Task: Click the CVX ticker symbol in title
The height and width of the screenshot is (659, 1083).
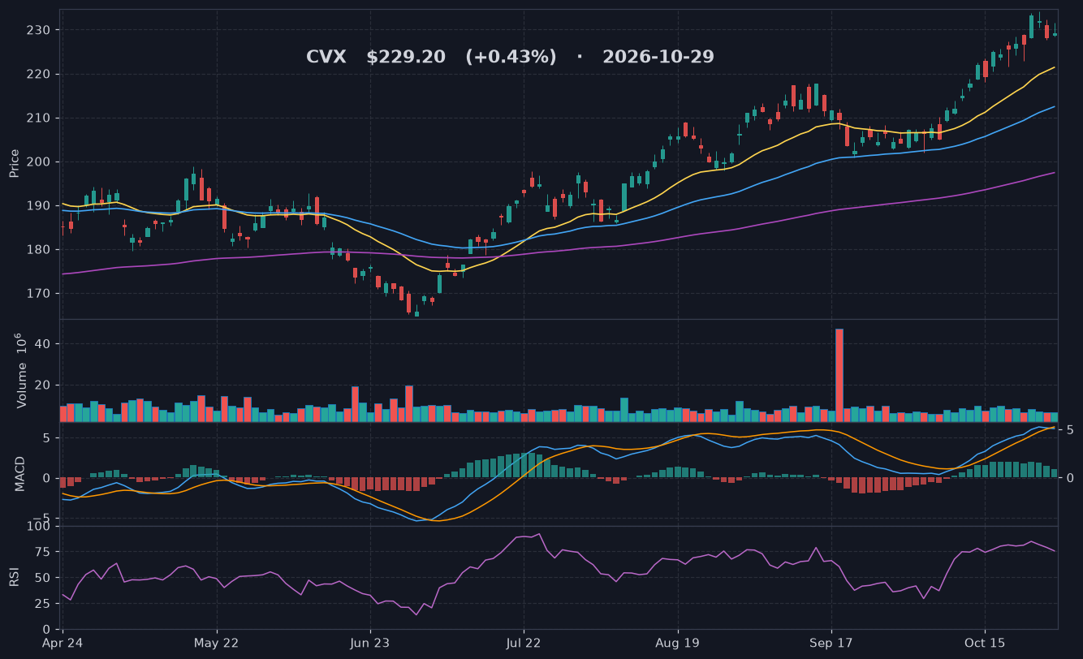Action: pos(326,57)
